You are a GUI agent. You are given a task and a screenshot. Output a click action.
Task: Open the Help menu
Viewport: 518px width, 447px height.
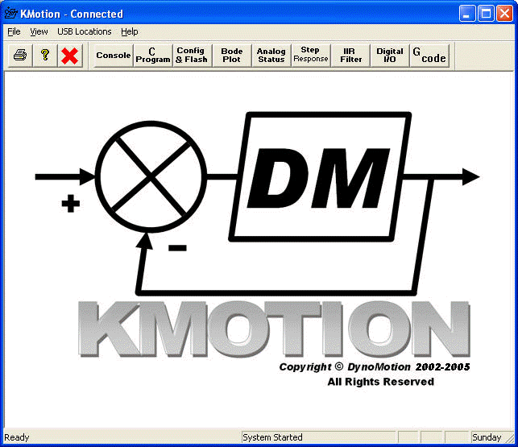[129, 31]
